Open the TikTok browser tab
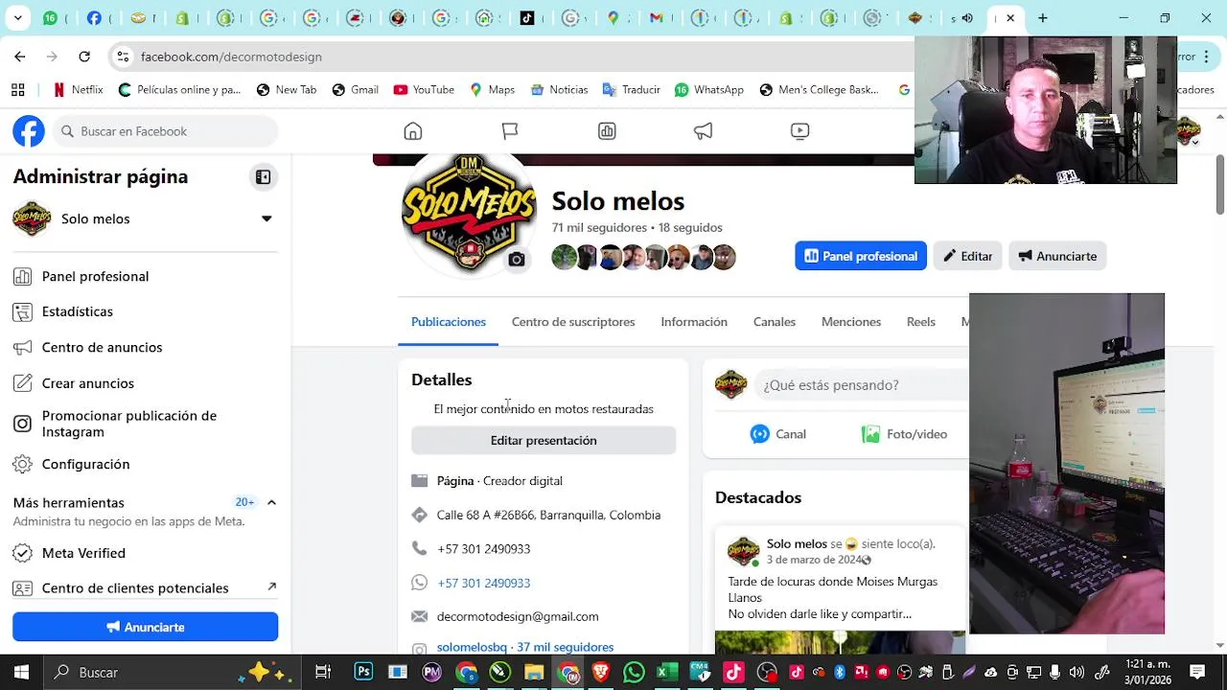This screenshot has height=690, width=1227. pos(527,17)
